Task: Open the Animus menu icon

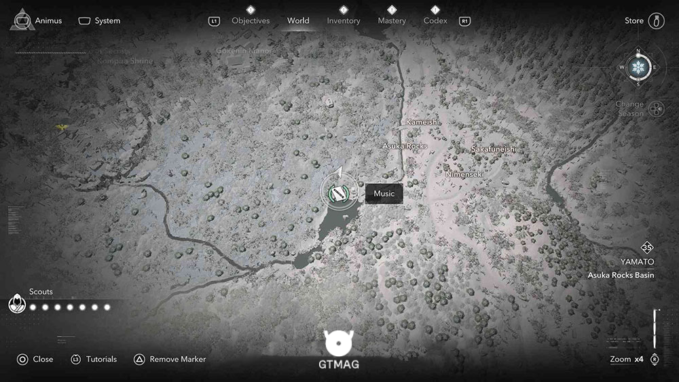Action: tap(22, 20)
